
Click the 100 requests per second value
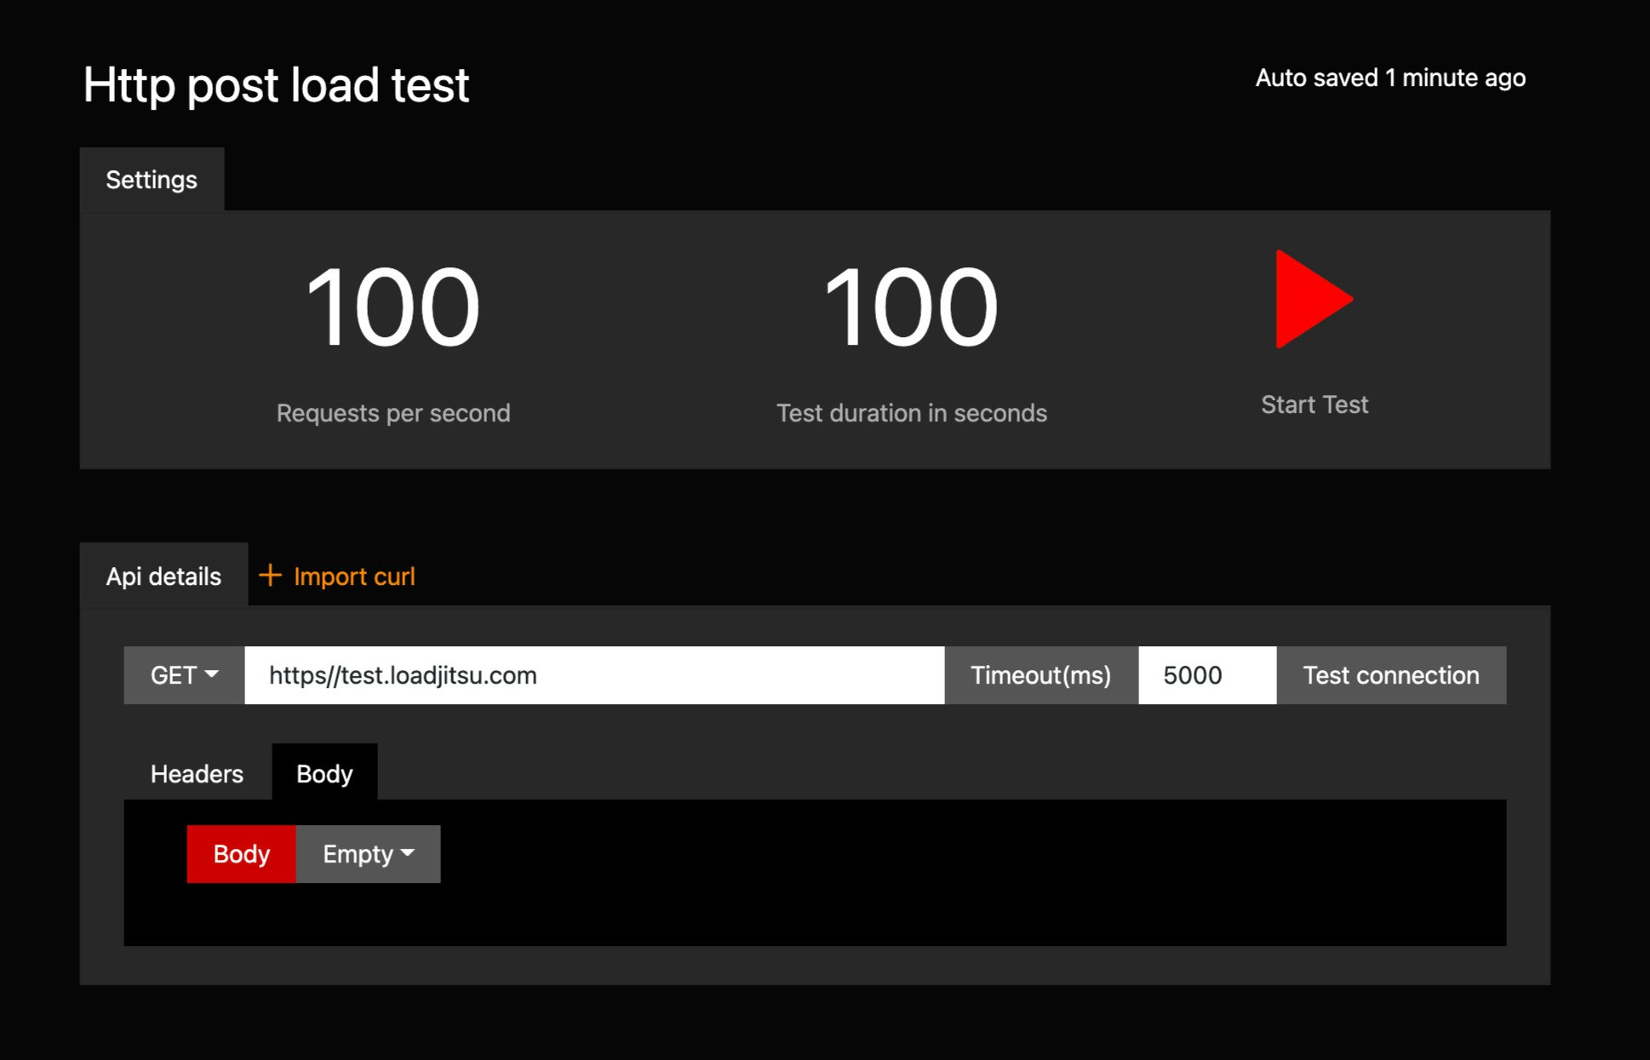point(392,307)
